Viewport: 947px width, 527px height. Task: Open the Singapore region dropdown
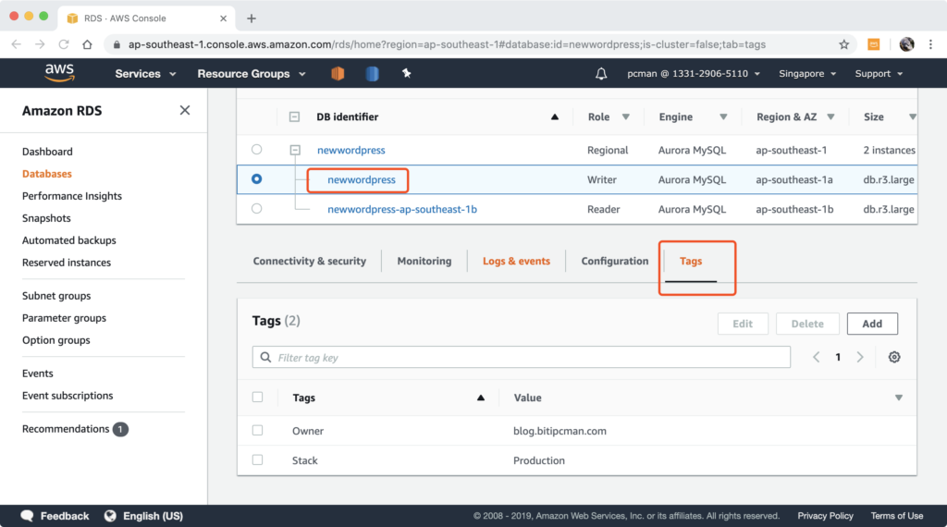tap(807, 74)
